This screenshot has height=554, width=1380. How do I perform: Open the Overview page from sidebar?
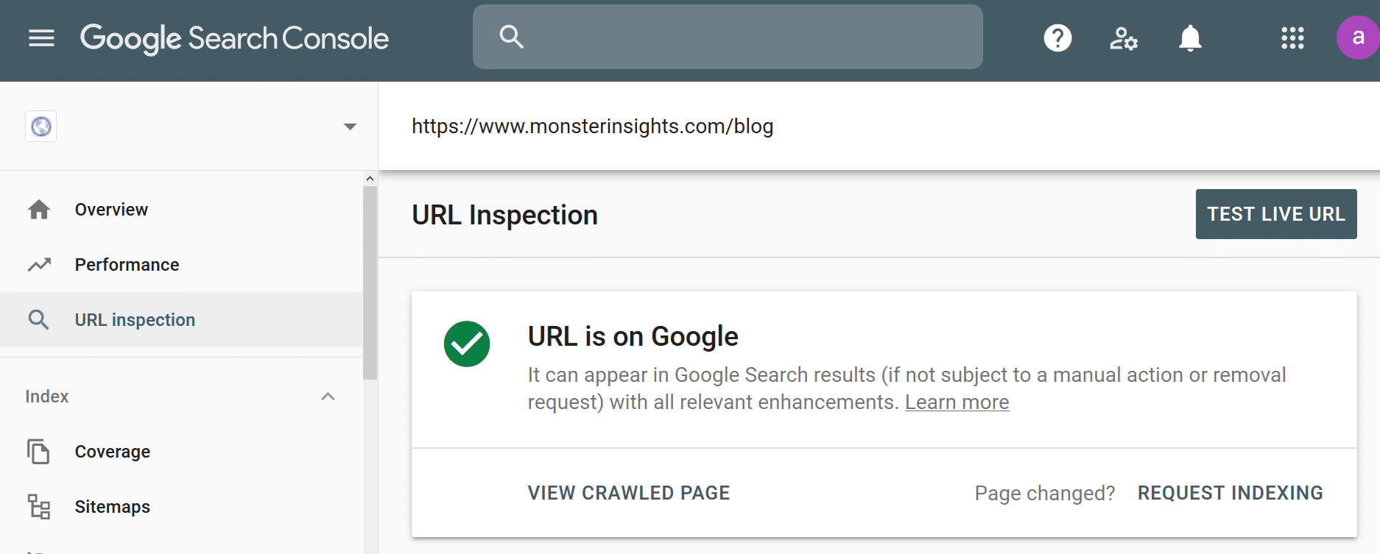110,209
